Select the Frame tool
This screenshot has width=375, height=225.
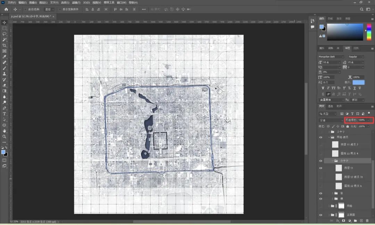click(x=4, y=51)
